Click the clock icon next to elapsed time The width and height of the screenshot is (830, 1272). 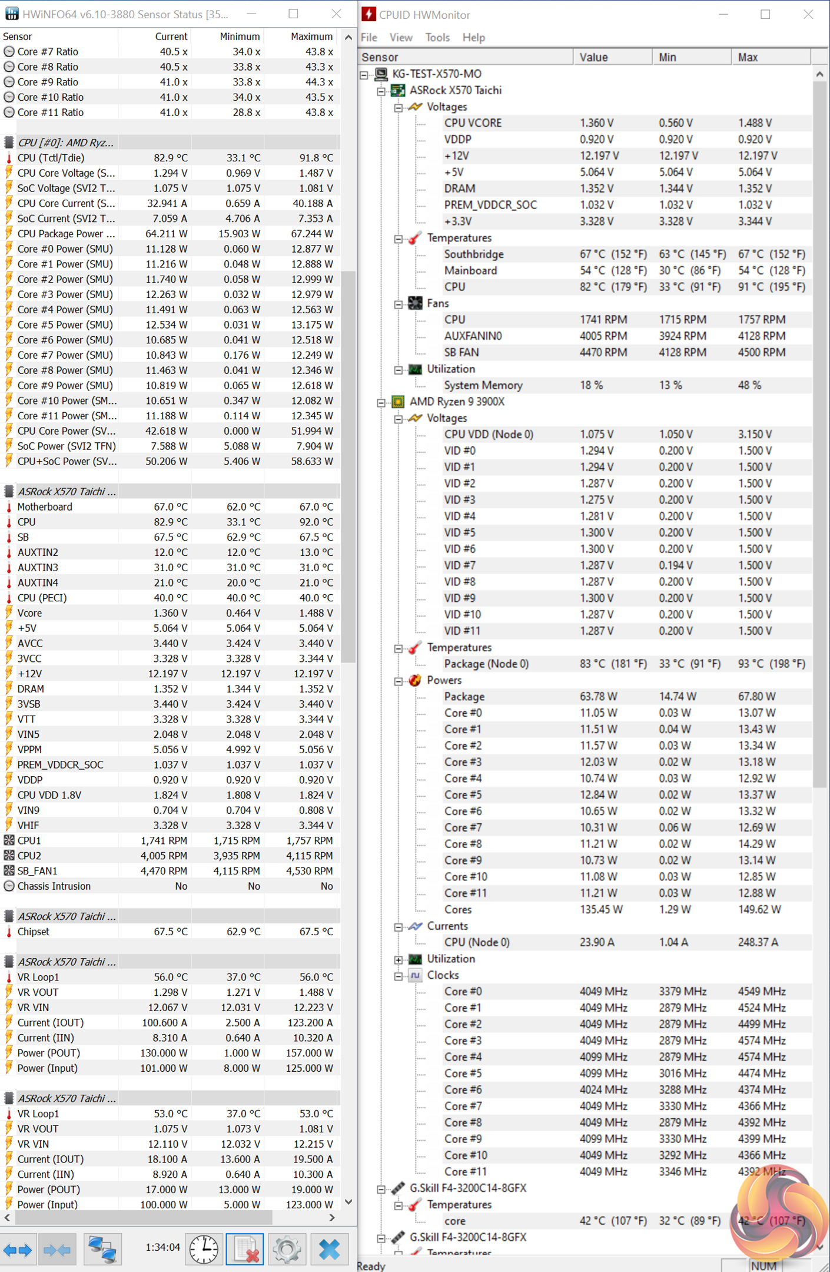pos(204,1249)
